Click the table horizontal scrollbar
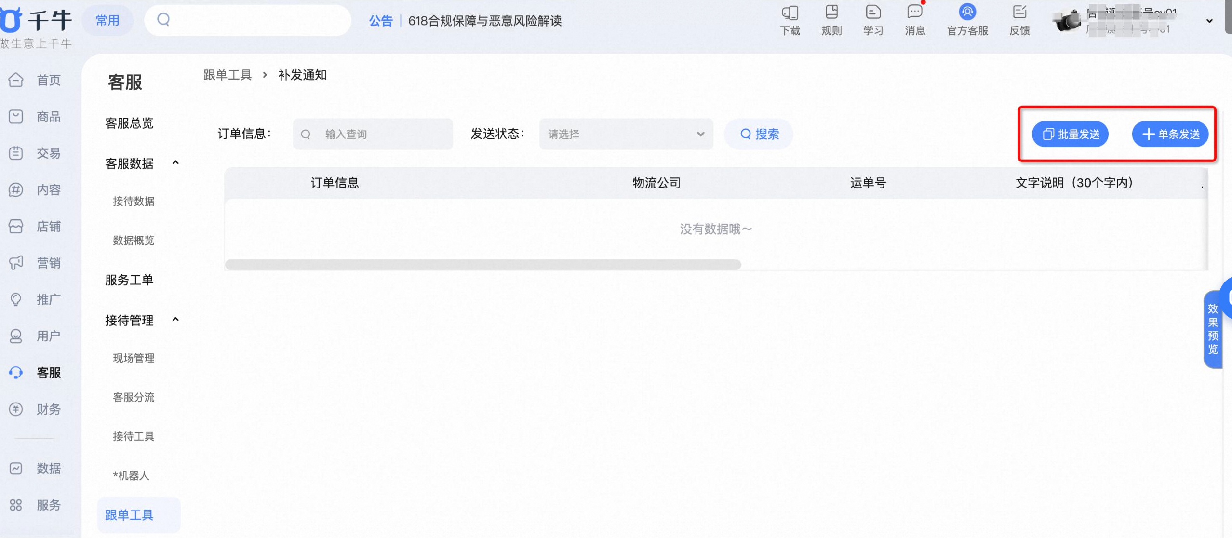The image size is (1232, 538). 483,264
